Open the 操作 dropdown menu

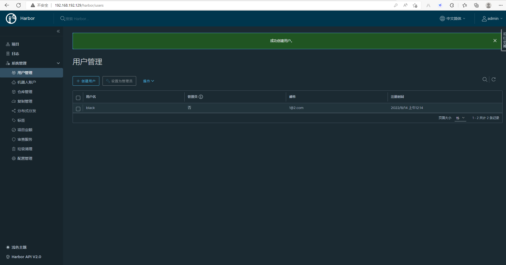pyautogui.click(x=148, y=81)
